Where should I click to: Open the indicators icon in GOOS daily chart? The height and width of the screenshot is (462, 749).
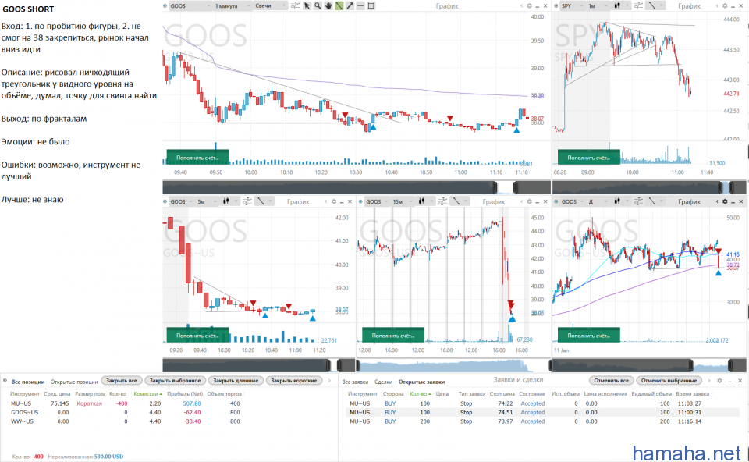coord(639,201)
